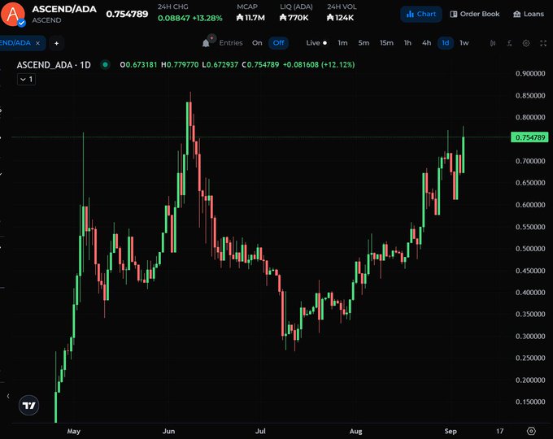Screen dimensions: 553x439
Task: Open the candlestick chart type selector
Action: coord(493,43)
